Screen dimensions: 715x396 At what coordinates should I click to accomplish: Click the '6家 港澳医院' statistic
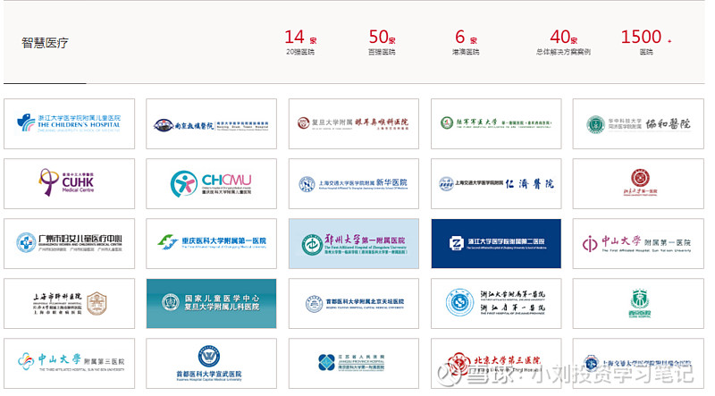[466, 42]
